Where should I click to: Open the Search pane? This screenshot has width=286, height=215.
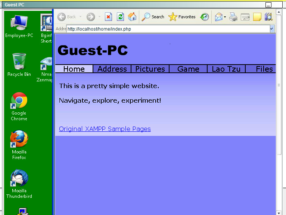(x=153, y=17)
